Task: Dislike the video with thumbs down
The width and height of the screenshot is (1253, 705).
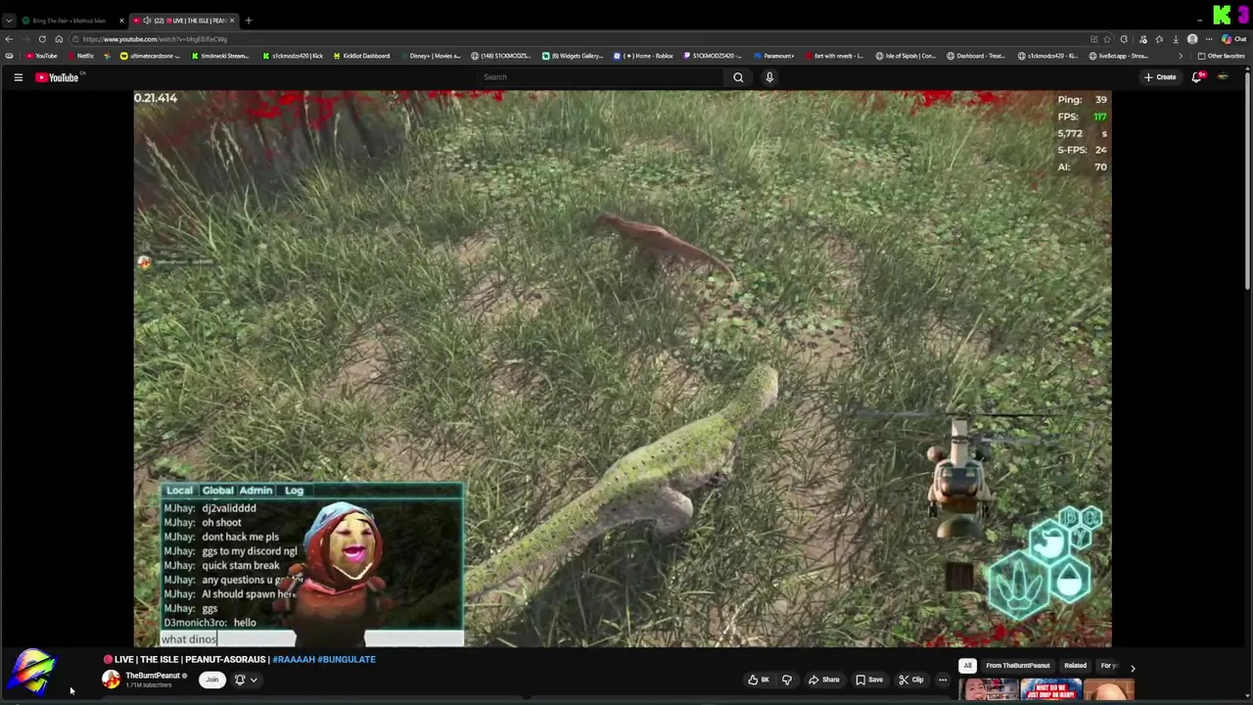Action: [x=786, y=680]
